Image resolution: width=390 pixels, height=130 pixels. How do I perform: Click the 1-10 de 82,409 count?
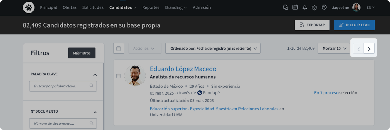tap(301, 48)
